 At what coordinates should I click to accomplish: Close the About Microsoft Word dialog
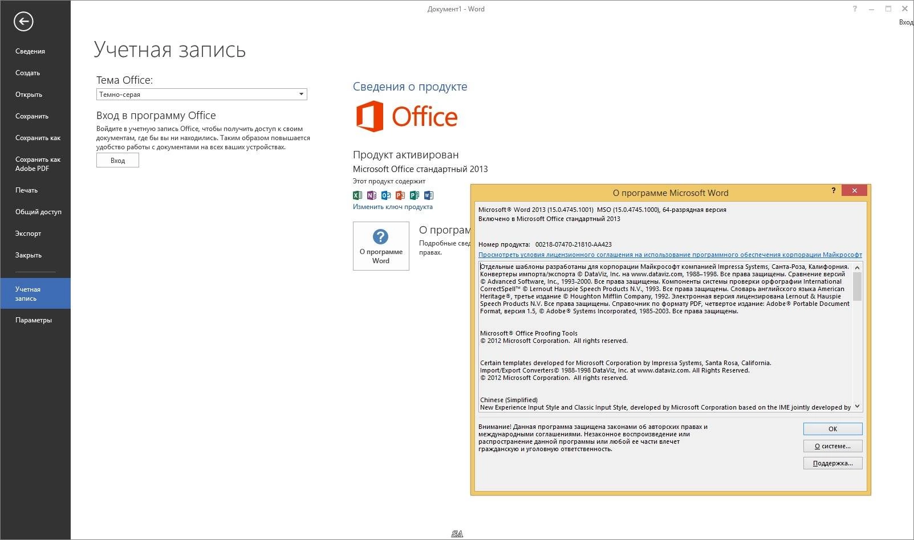pyautogui.click(x=854, y=191)
